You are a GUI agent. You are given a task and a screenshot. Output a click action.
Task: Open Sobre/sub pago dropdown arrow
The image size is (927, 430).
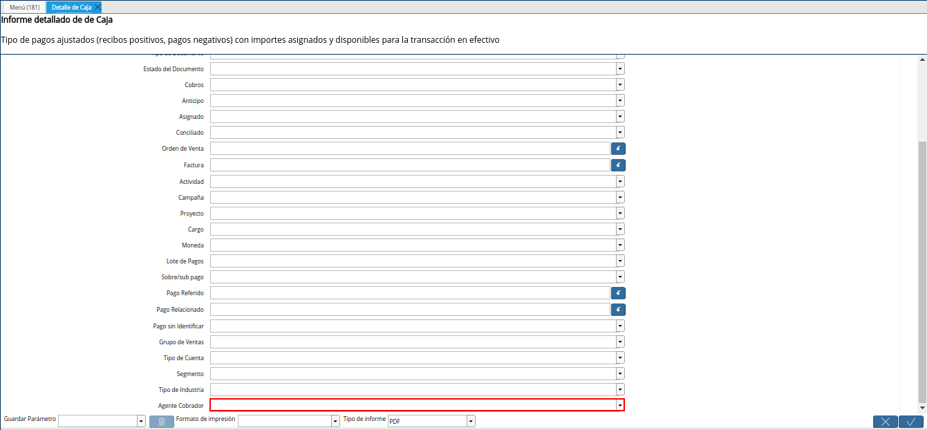click(x=620, y=277)
